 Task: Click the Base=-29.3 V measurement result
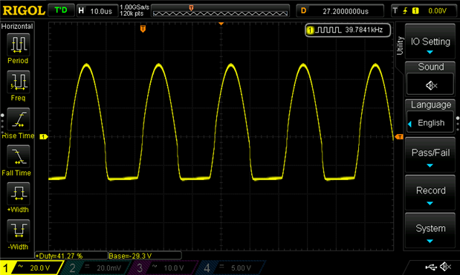click(x=145, y=256)
